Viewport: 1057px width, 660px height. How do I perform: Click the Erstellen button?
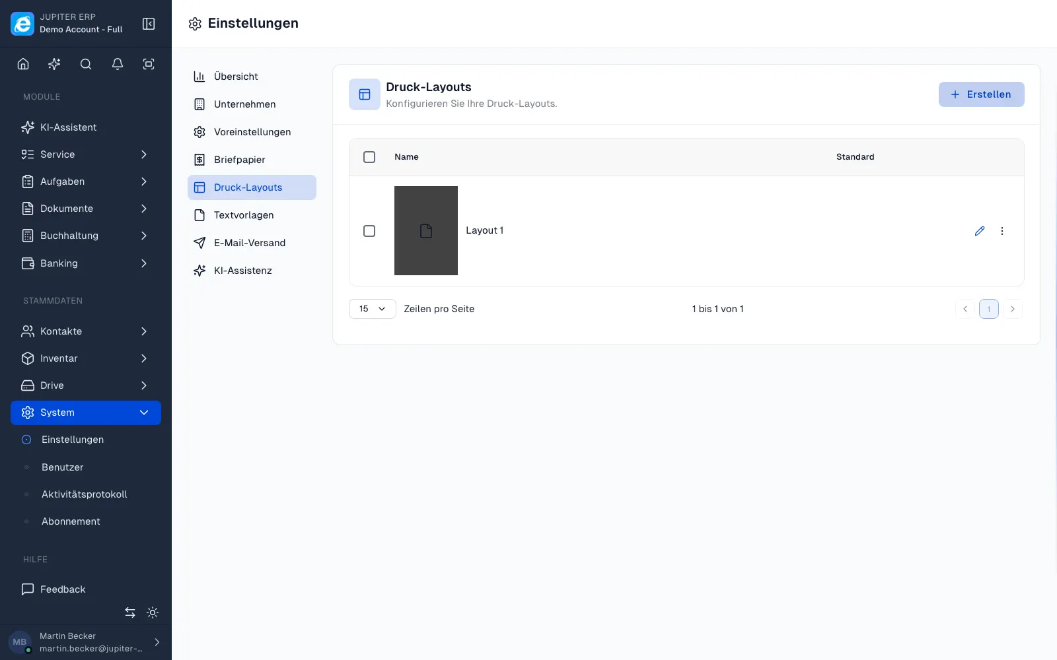pos(981,94)
